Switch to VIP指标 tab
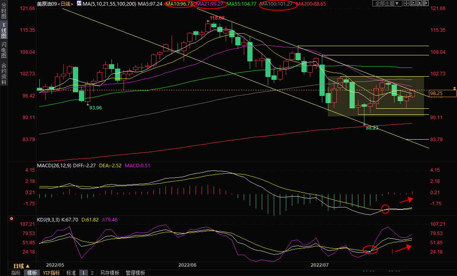This screenshot has height=276, width=457. pos(51,273)
